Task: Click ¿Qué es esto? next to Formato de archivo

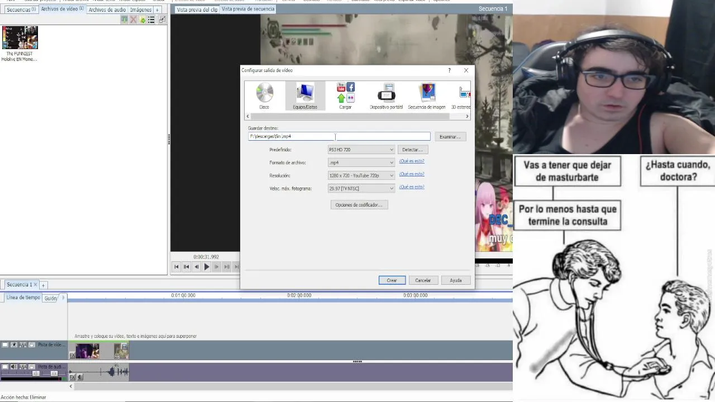Action: tap(412, 161)
